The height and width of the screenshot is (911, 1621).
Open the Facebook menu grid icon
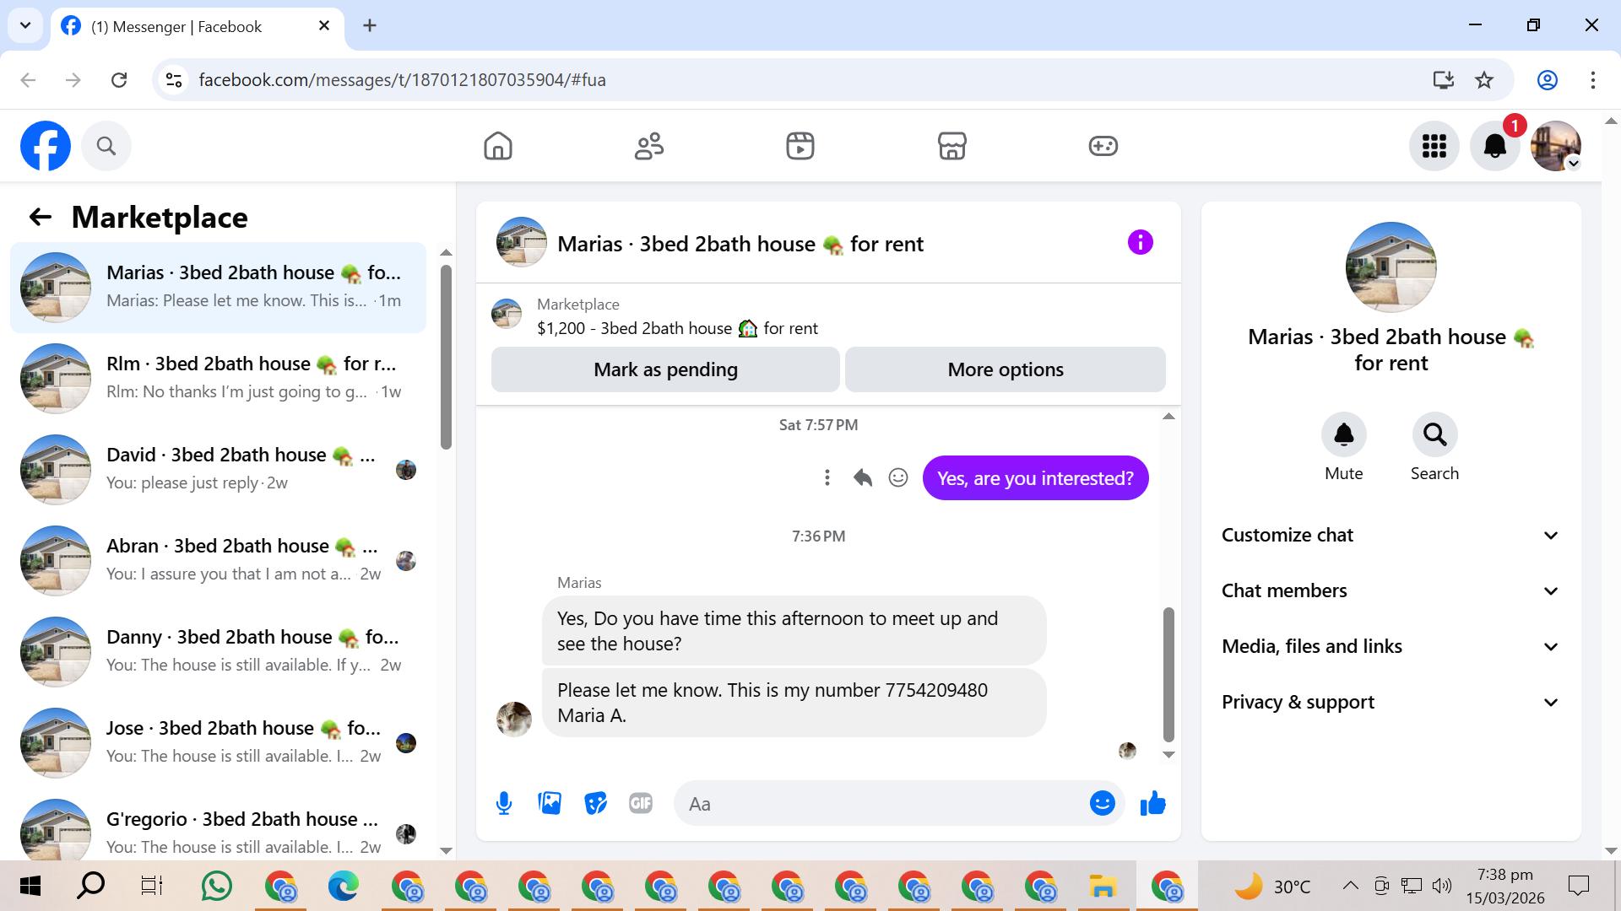point(1434,146)
